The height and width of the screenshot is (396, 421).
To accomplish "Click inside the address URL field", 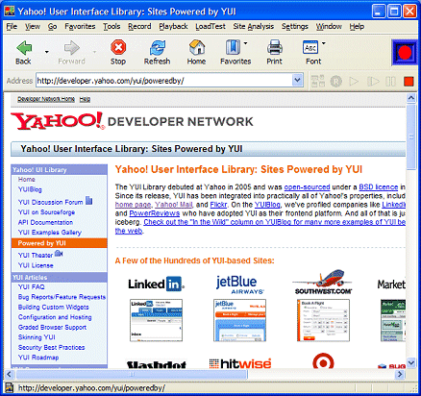I will 164,81.
